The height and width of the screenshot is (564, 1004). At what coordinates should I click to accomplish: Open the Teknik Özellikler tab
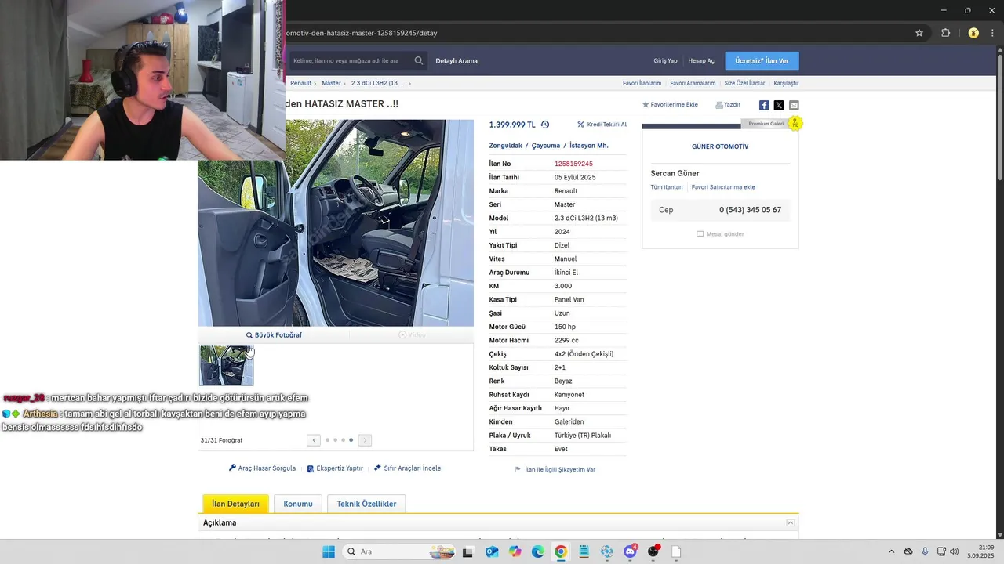366,504
